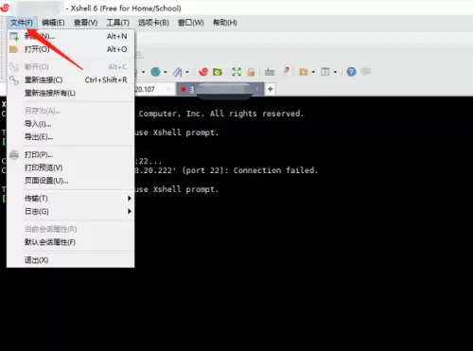Image resolution: width=473 pixels, height=351 pixels.
Task: Toggle full screen with the green arrows icon
Action: (236, 72)
